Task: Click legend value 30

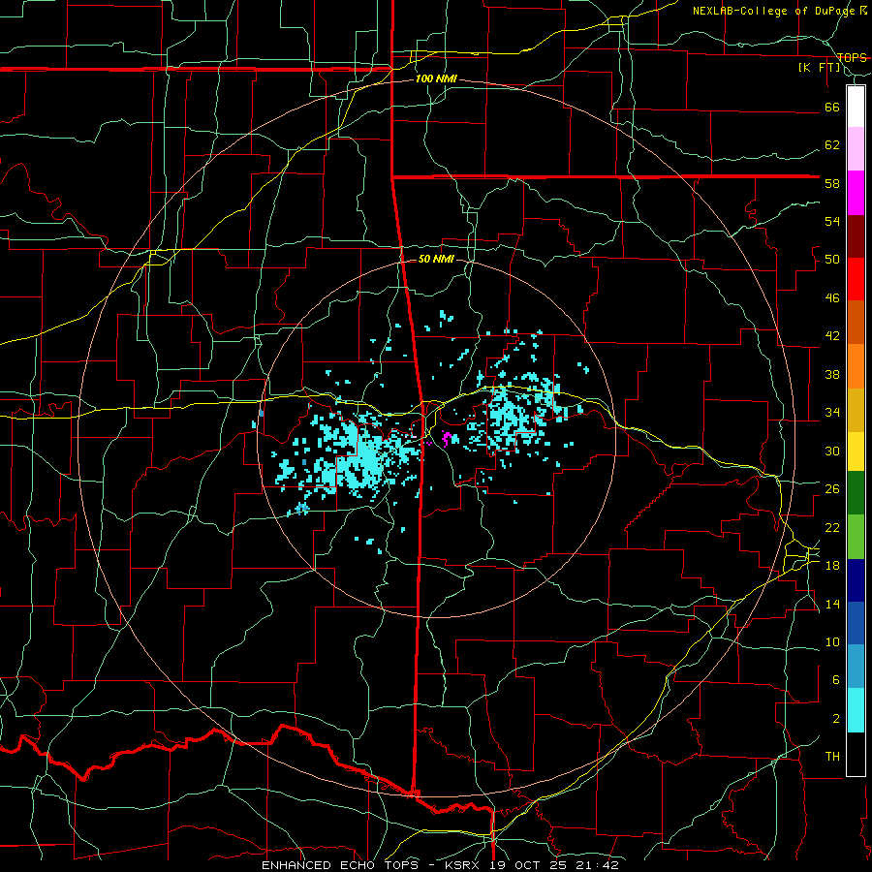Action: (x=832, y=451)
